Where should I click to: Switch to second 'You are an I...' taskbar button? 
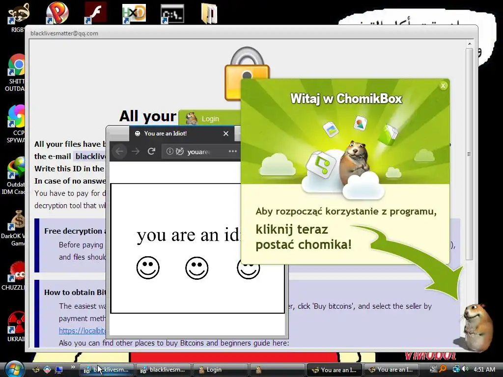coord(391,370)
